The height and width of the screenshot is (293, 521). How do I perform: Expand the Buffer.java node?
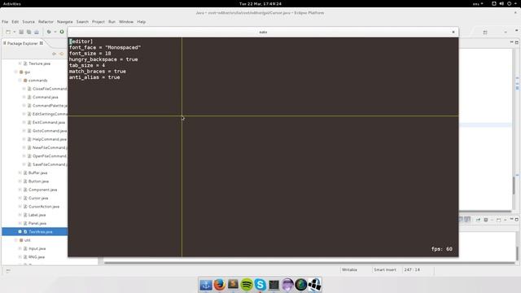20,173
